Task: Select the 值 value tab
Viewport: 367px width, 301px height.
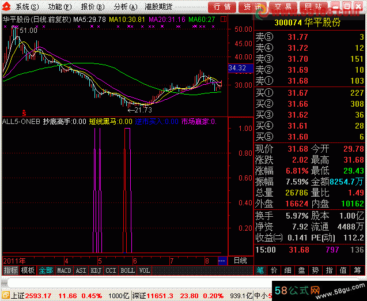Action: [x=343, y=270]
